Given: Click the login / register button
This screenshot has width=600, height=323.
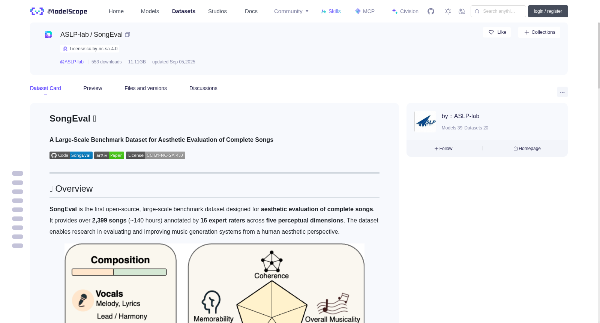Looking at the screenshot, I should coord(548,11).
